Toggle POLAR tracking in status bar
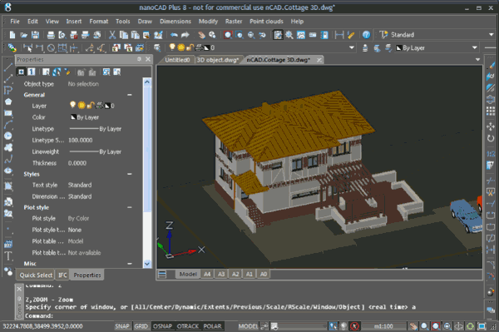 (x=212, y=326)
